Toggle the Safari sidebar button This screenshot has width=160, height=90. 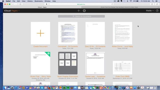tap(20, 4)
